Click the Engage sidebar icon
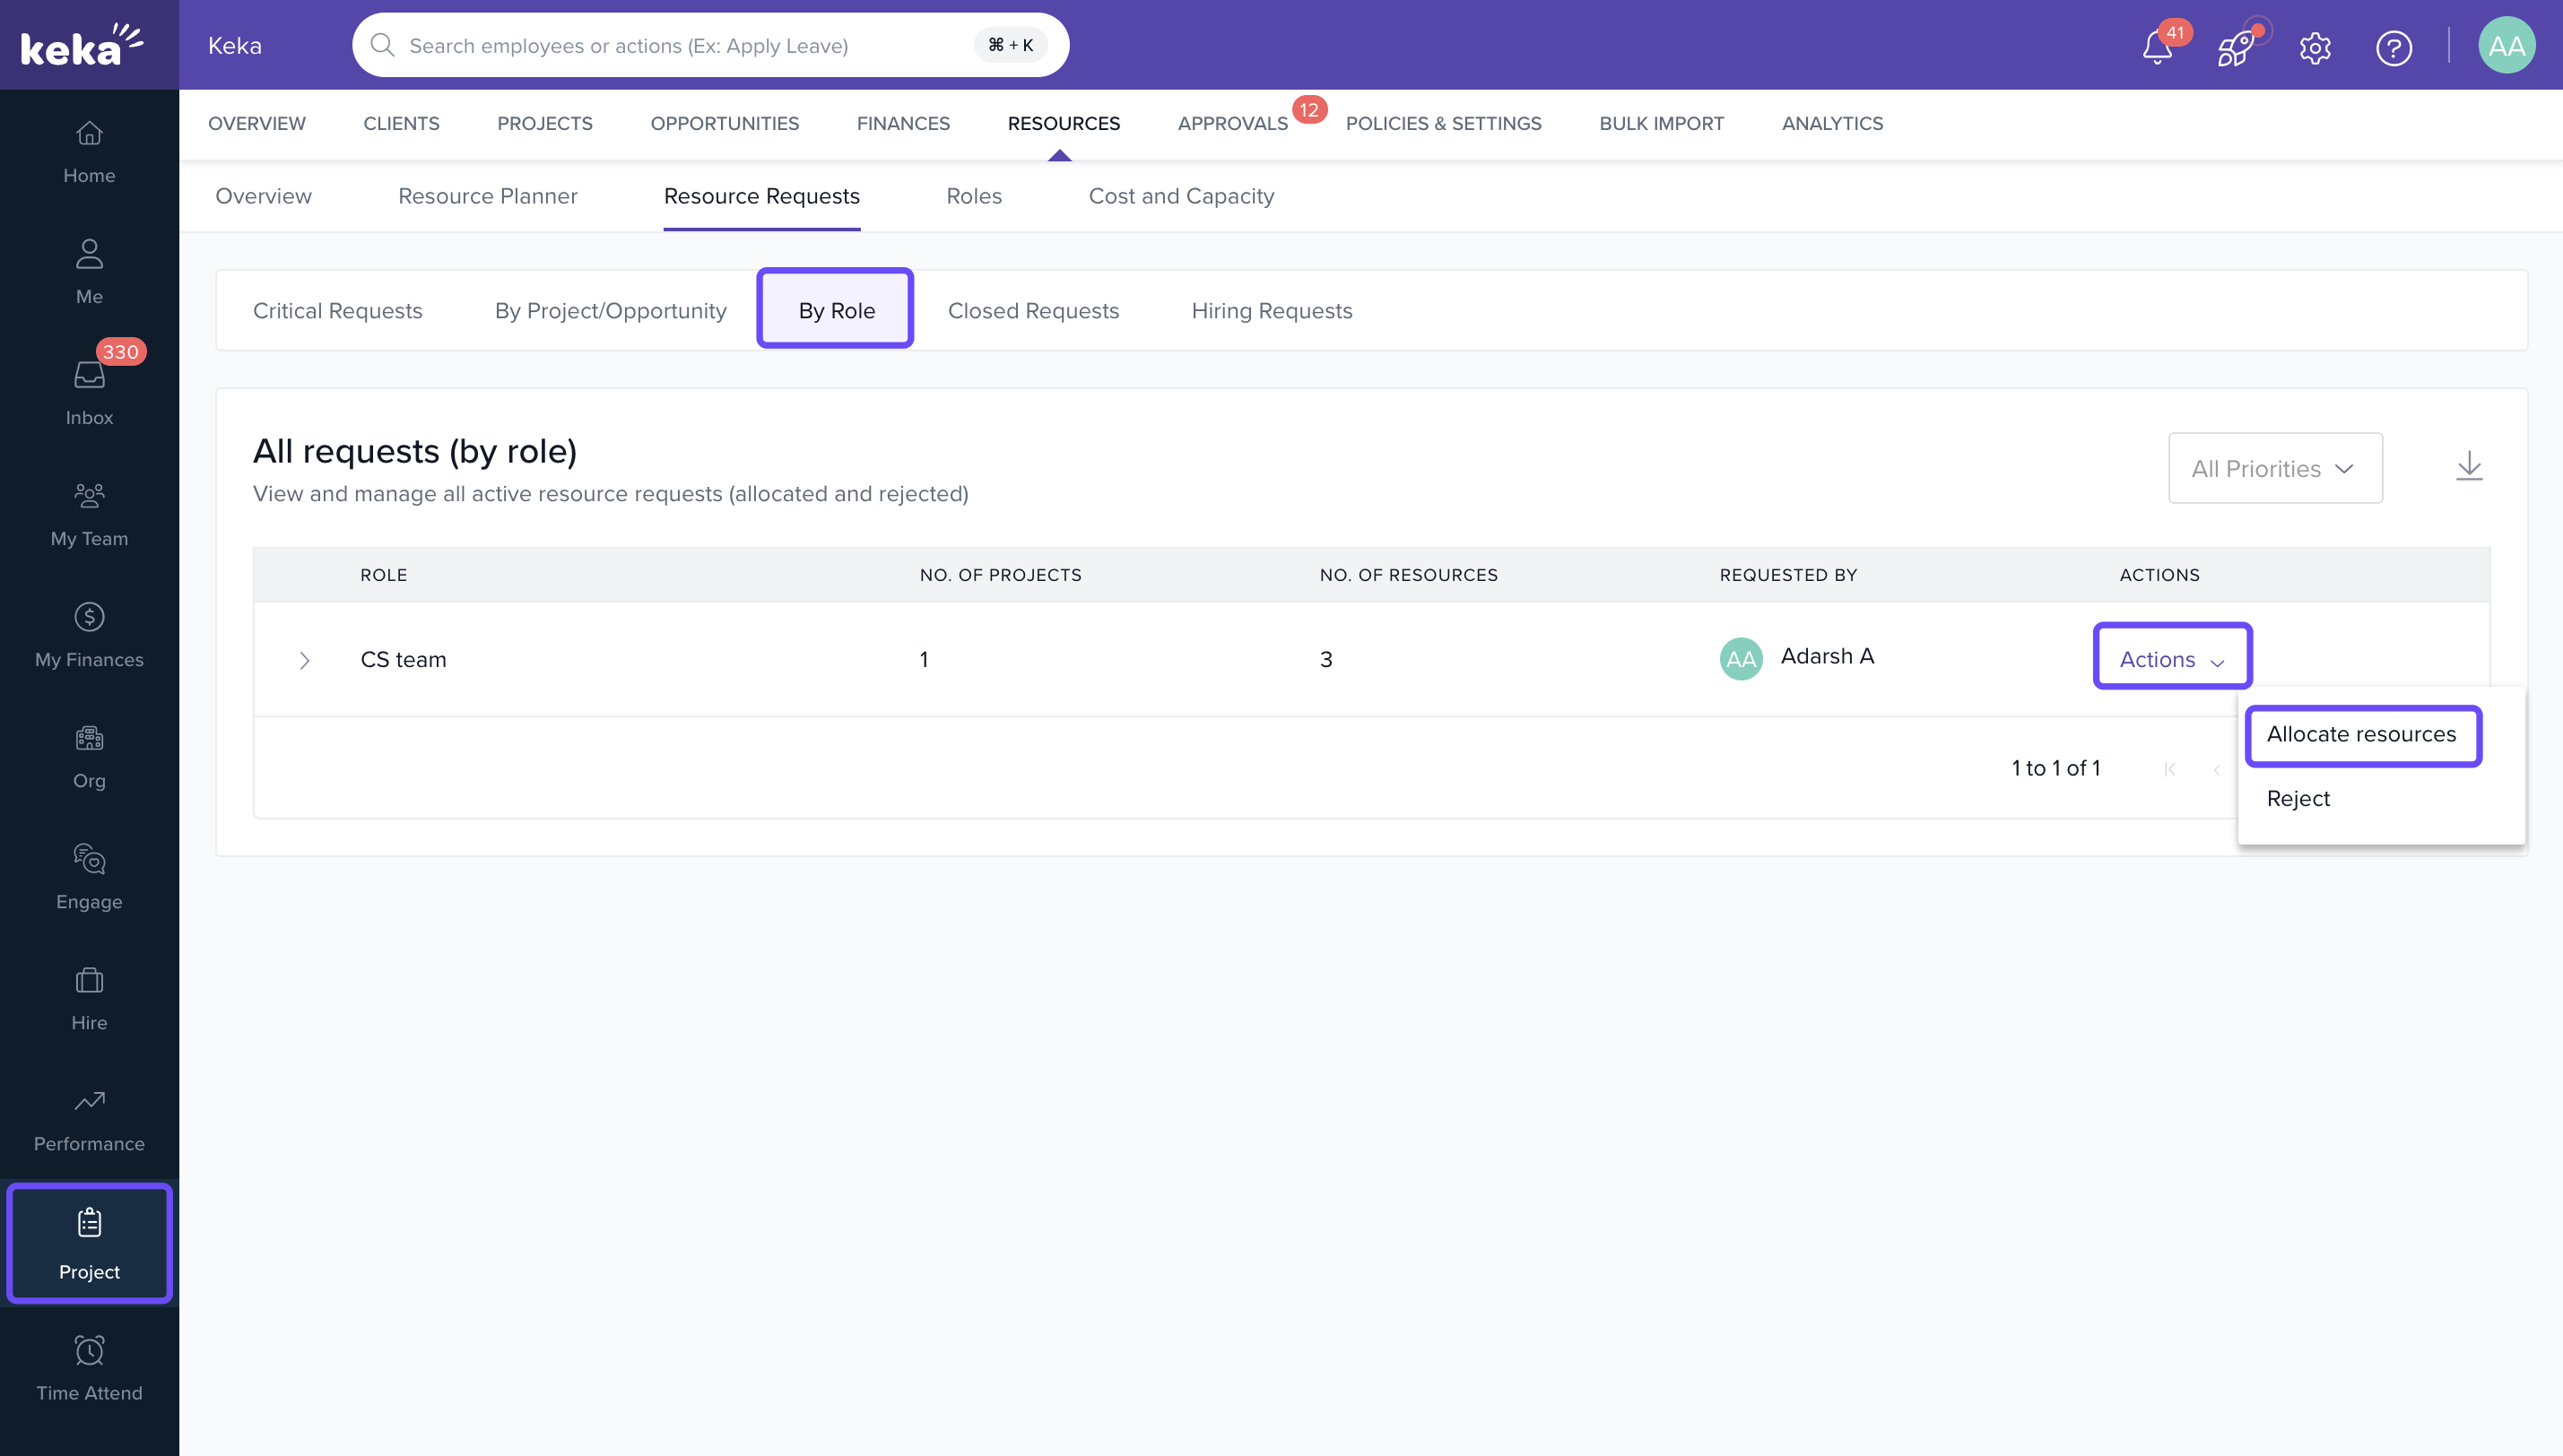This screenshot has width=2563, height=1456. 89,876
